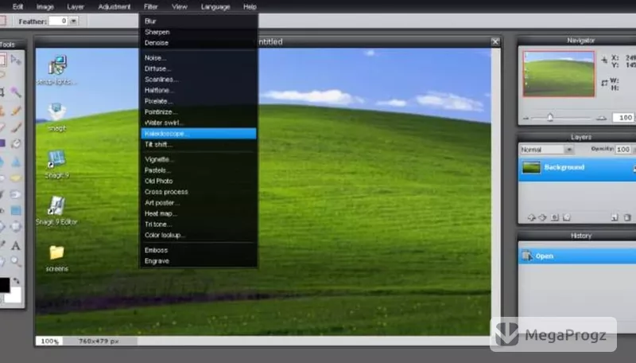Click the Feather value input field
The width and height of the screenshot is (636, 363).
tap(58, 21)
